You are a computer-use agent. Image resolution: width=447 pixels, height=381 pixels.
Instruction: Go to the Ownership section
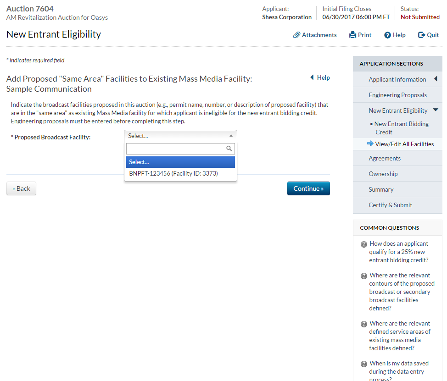[383, 174]
